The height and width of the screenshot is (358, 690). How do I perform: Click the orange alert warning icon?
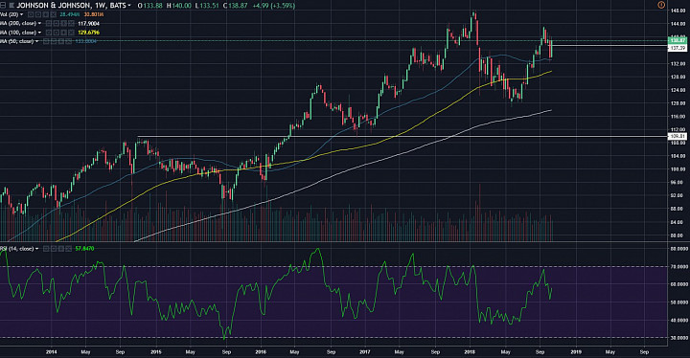point(661,5)
